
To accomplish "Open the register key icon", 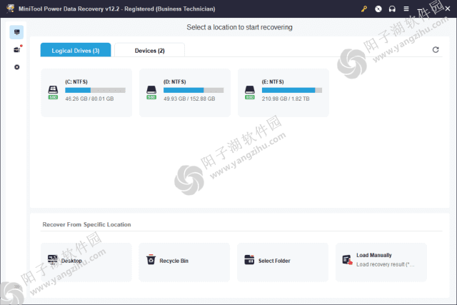I will click(364, 9).
